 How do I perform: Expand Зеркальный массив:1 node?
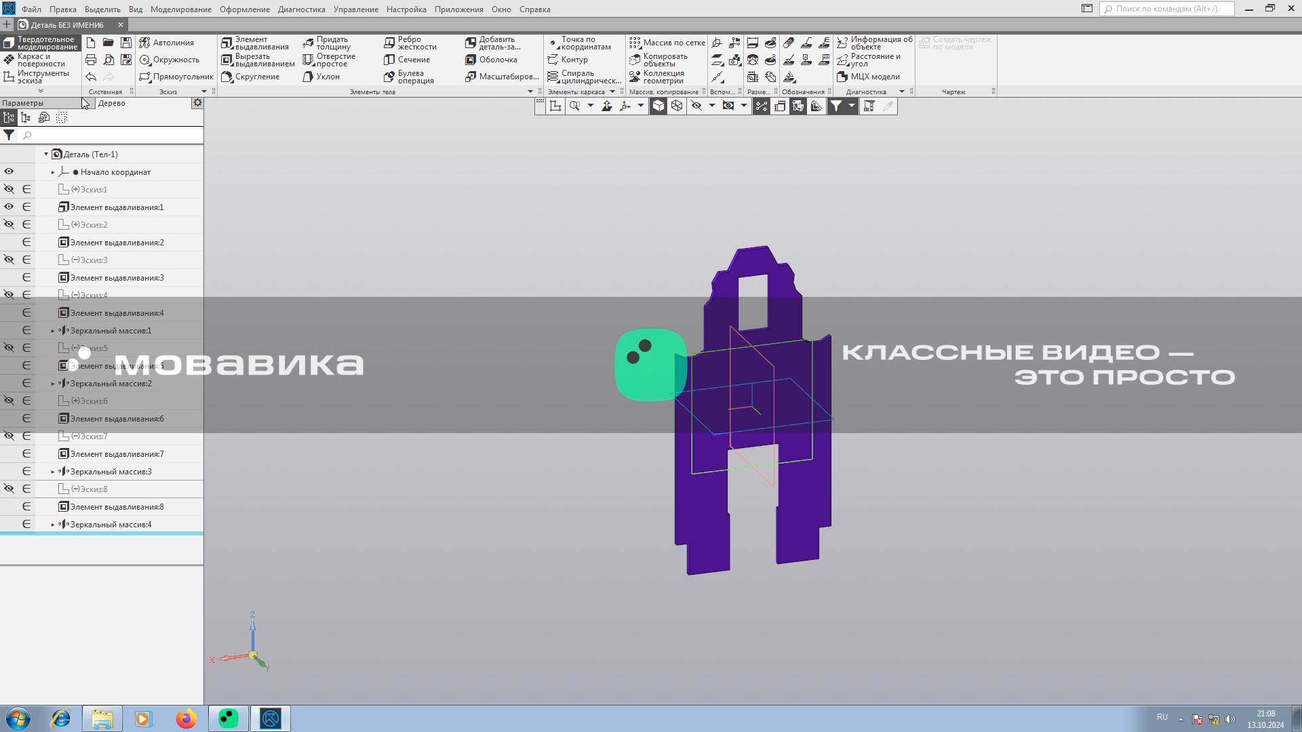[53, 331]
